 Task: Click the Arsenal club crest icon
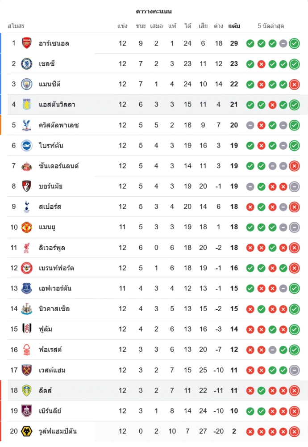(x=27, y=43)
